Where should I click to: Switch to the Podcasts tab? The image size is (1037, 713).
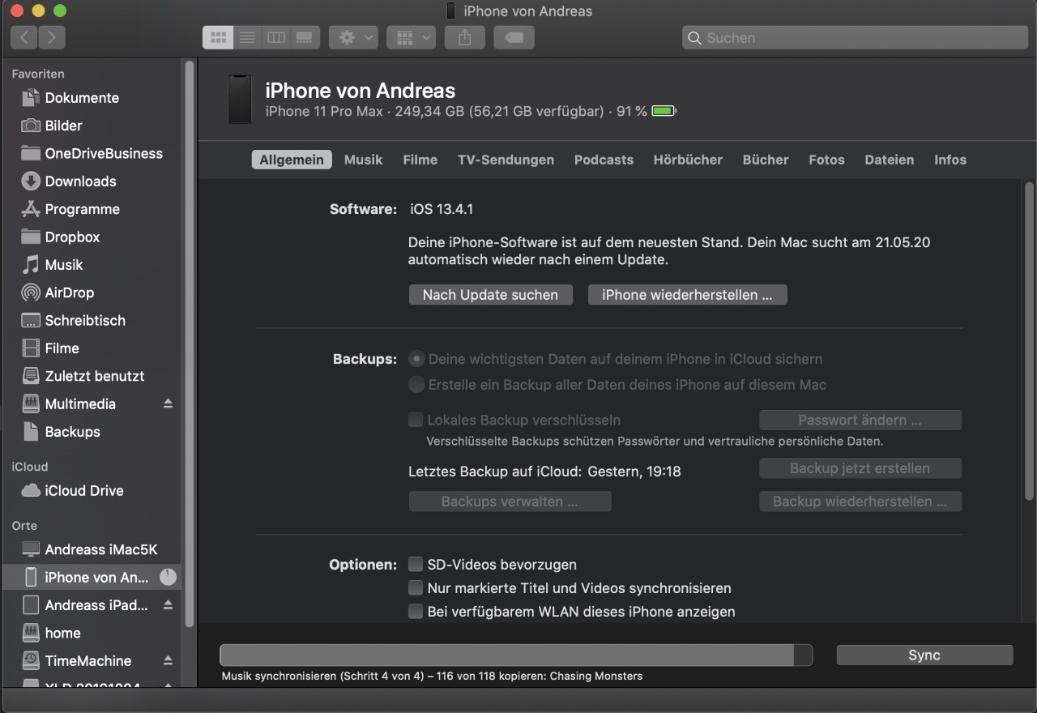(604, 160)
